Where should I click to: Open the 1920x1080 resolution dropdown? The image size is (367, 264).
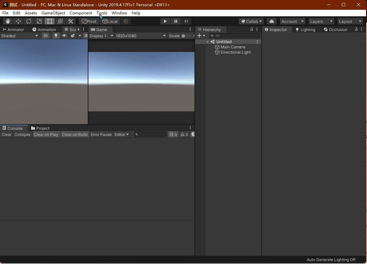[x=141, y=36]
